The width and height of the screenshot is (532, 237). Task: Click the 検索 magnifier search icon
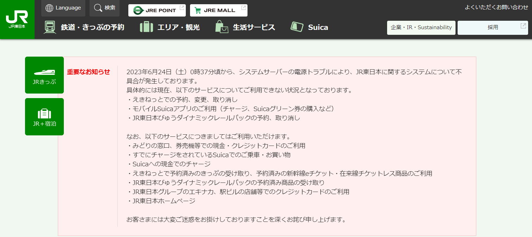(98, 8)
